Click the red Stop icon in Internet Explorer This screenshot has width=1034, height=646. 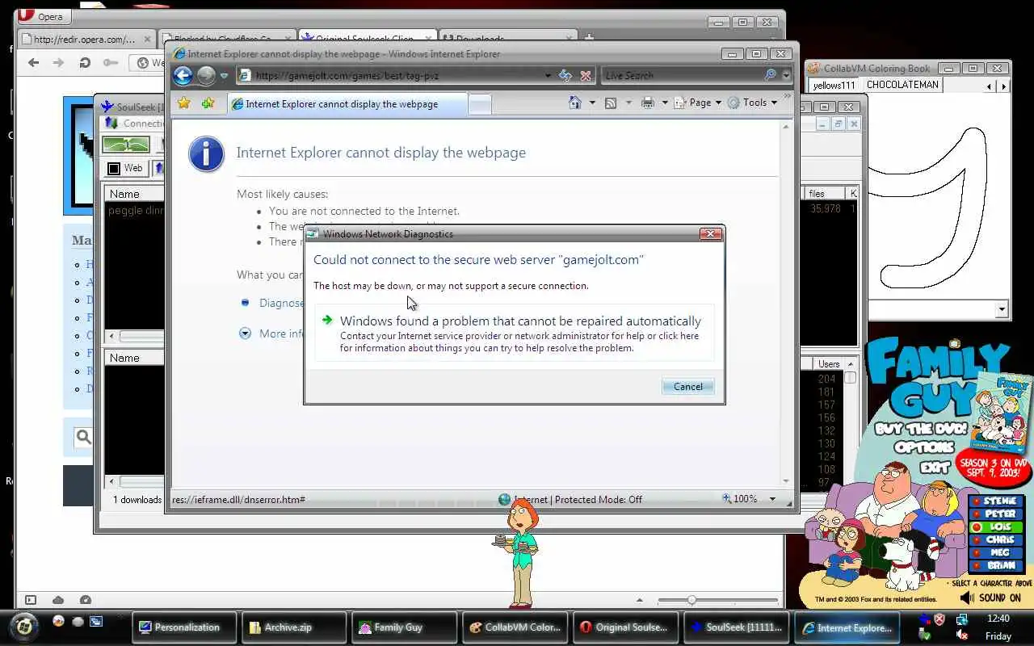click(586, 75)
